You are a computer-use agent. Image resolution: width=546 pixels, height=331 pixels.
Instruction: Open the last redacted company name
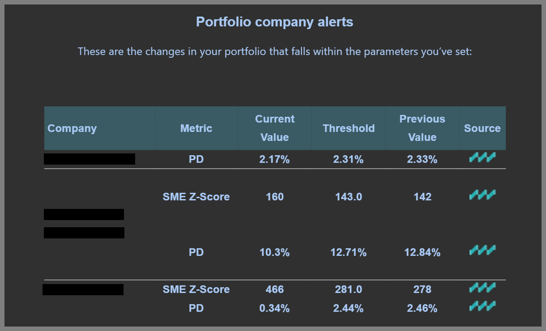[83, 289]
